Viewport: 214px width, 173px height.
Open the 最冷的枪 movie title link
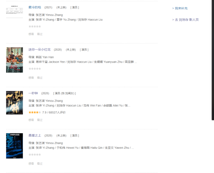tap(35, 7)
